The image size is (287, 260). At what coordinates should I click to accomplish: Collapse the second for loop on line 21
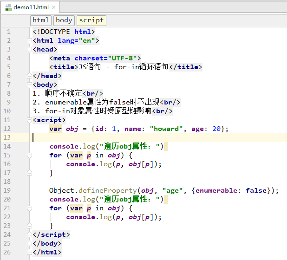point(29,208)
